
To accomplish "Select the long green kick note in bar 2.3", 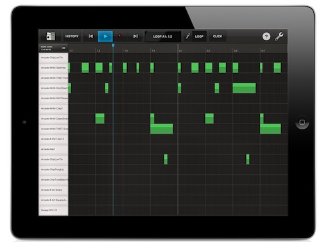I will click(244, 88).
